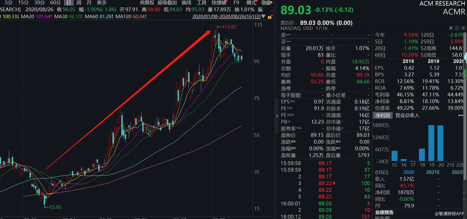The width and height of the screenshot is (467, 219).
Task: Open the price alert bell icon
Action: 457,28
